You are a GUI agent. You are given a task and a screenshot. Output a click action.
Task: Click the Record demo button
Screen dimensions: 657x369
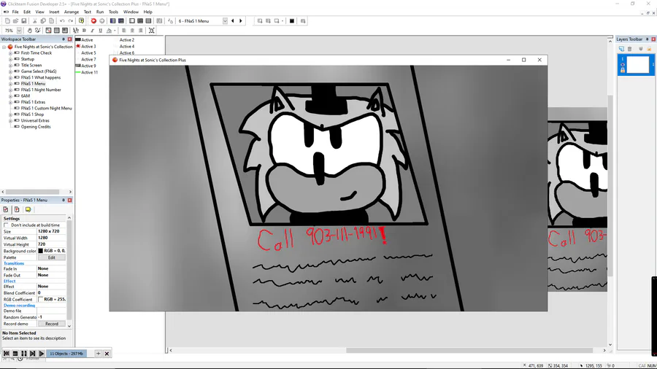[x=52, y=324]
